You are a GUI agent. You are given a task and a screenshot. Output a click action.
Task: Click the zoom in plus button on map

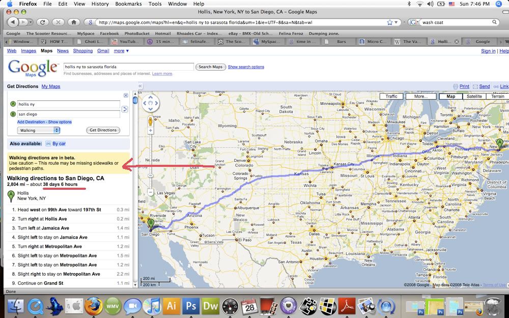point(151,131)
